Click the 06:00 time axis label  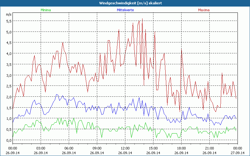[x=69, y=148]
